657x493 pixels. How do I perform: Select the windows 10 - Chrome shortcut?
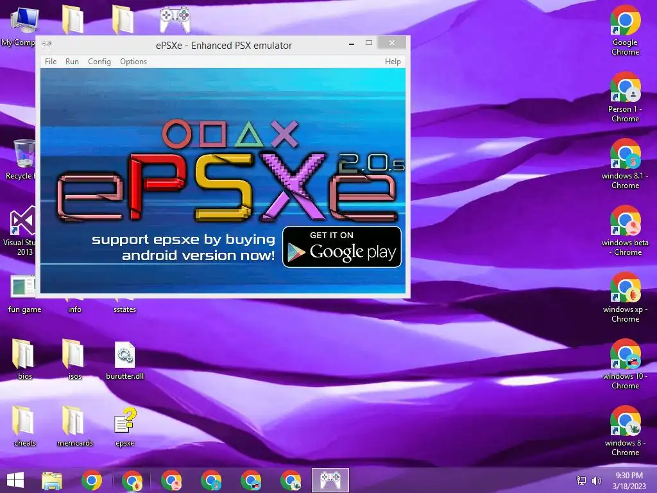(625, 364)
